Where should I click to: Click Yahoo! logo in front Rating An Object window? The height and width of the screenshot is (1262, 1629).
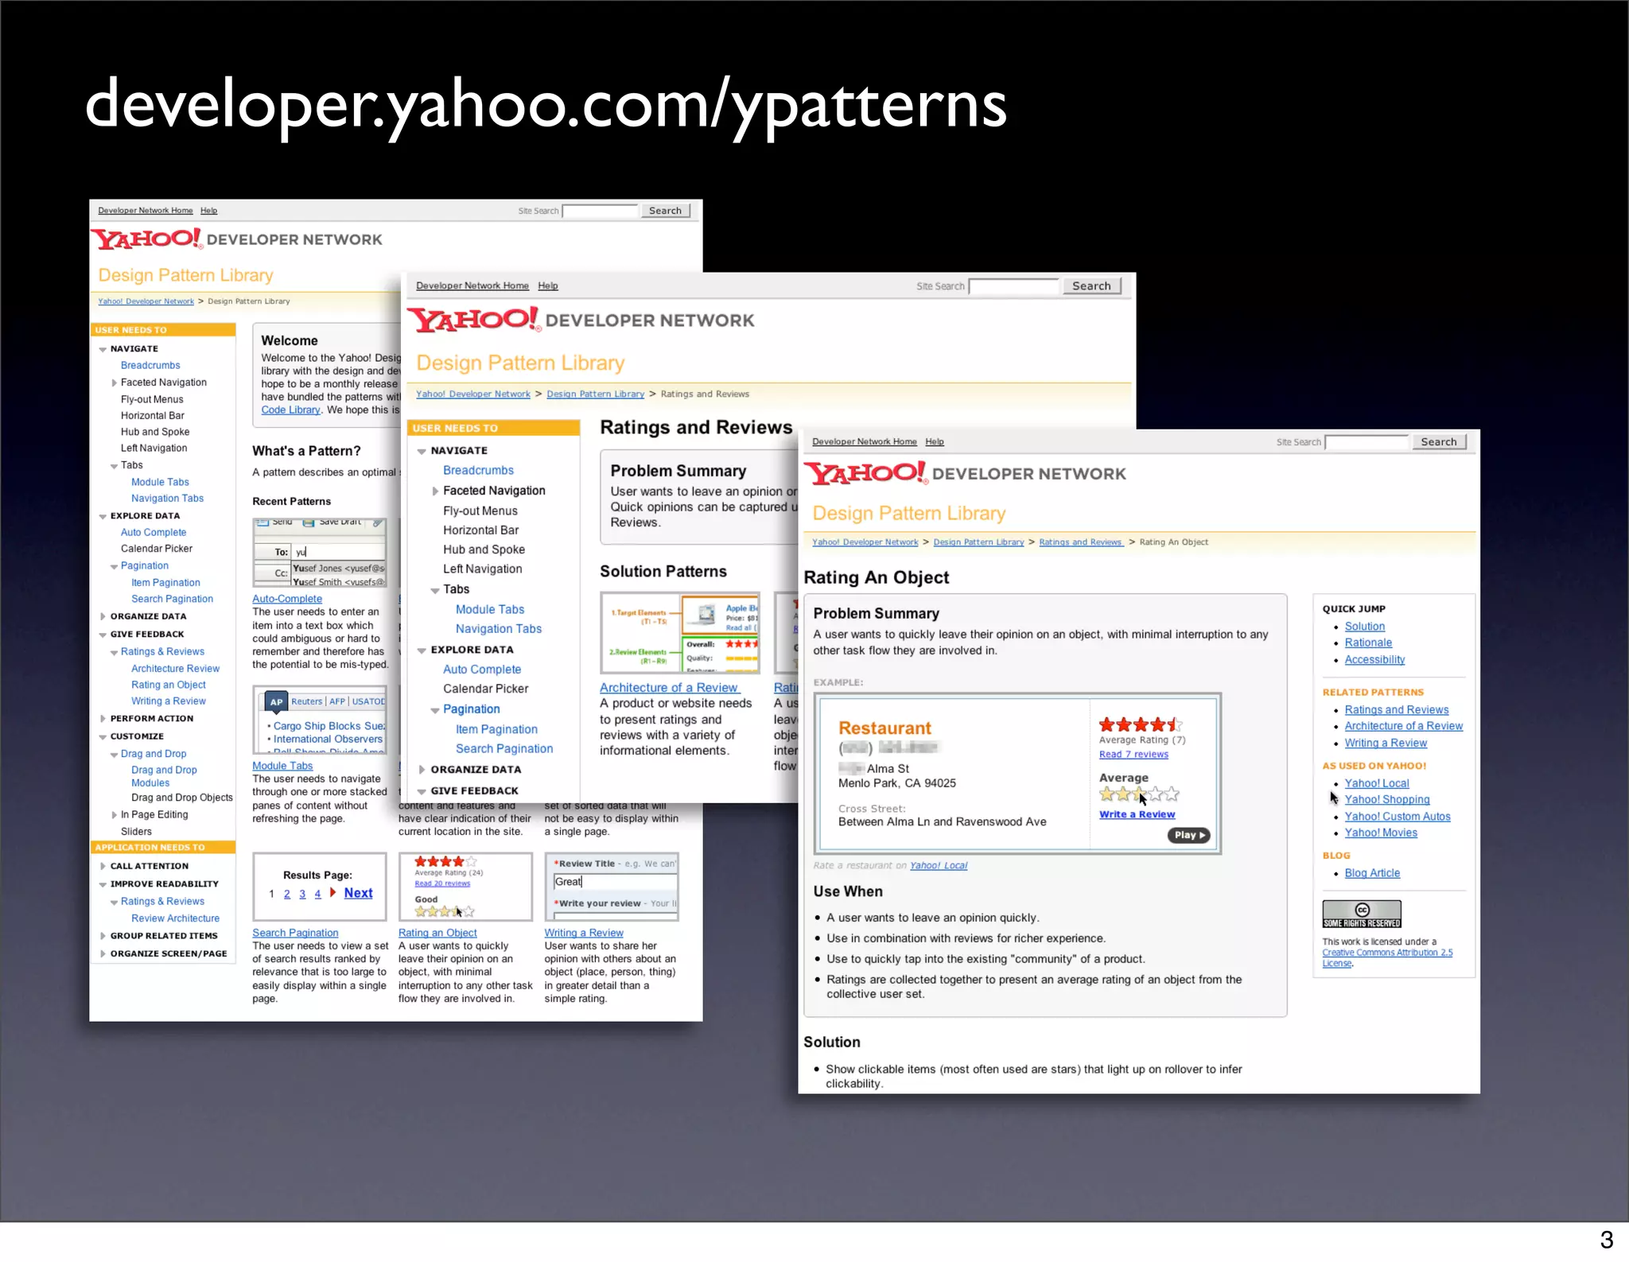click(x=866, y=473)
